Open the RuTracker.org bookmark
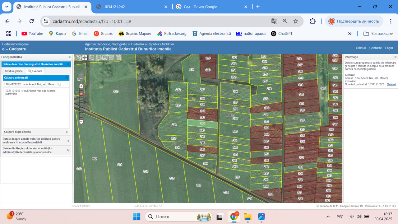The image size is (398, 224). (172, 34)
